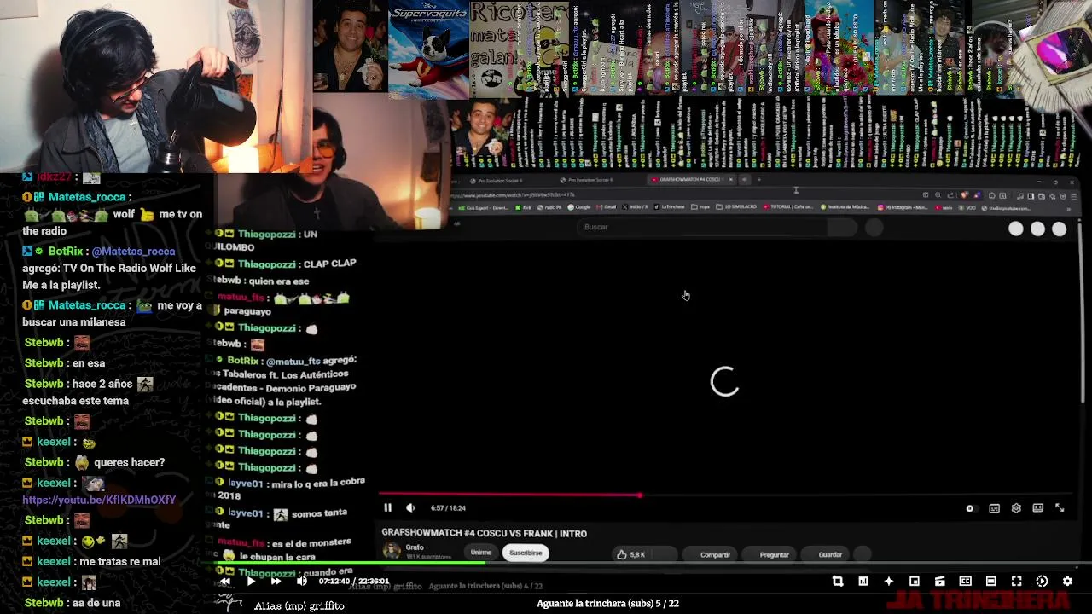Open Grafo channel avatar
Viewport: 1092px width, 614px height.
pyautogui.click(x=392, y=551)
